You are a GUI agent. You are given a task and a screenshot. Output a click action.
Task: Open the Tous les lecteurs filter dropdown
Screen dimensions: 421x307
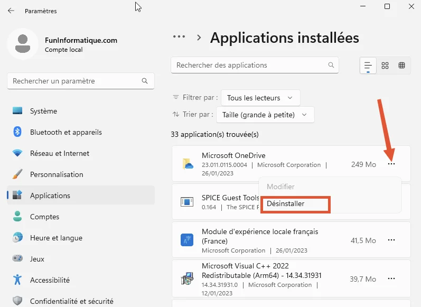[260, 98]
